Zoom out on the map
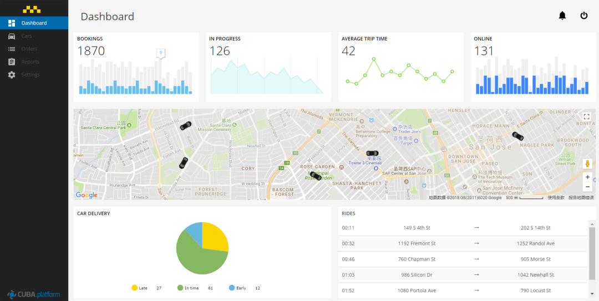This screenshot has width=599, height=301. [x=587, y=187]
